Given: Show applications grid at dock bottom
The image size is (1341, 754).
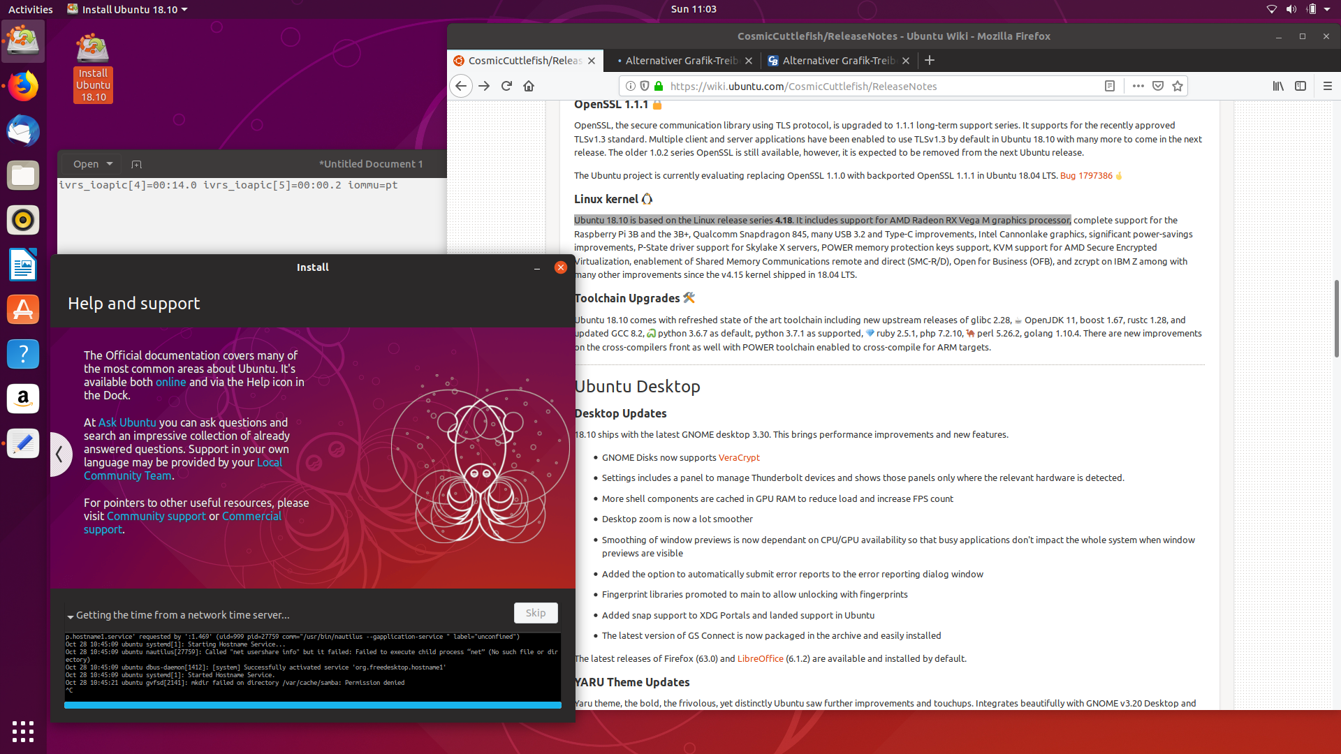Looking at the screenshot, I should coord(23,731).
